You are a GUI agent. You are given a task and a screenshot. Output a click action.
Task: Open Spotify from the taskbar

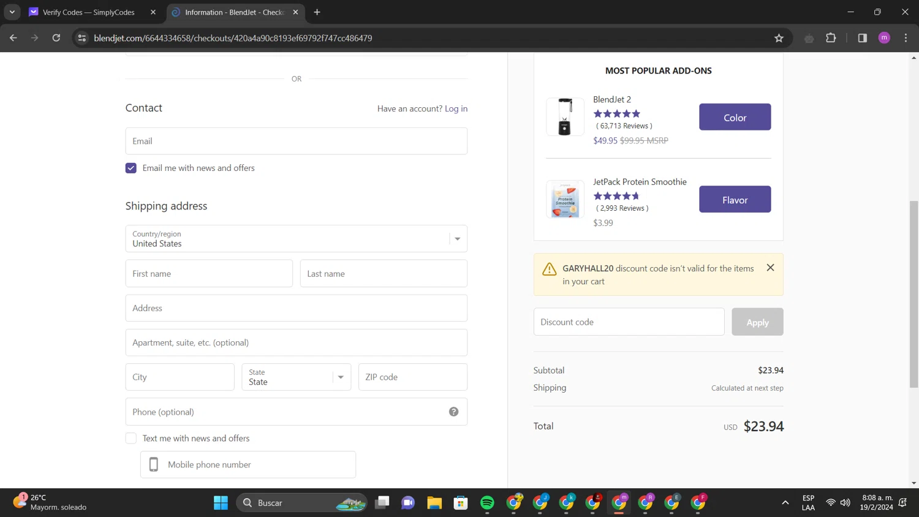[x=487, y=503]
